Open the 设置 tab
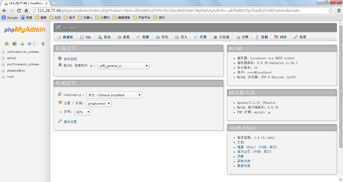343x182 pixels. click(x=300, y=37)
